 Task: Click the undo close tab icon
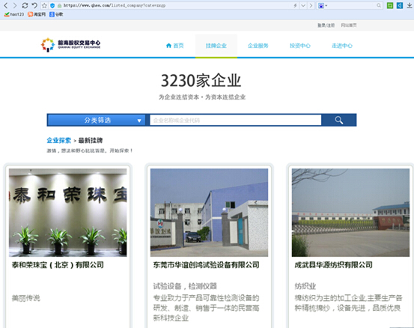34,5
